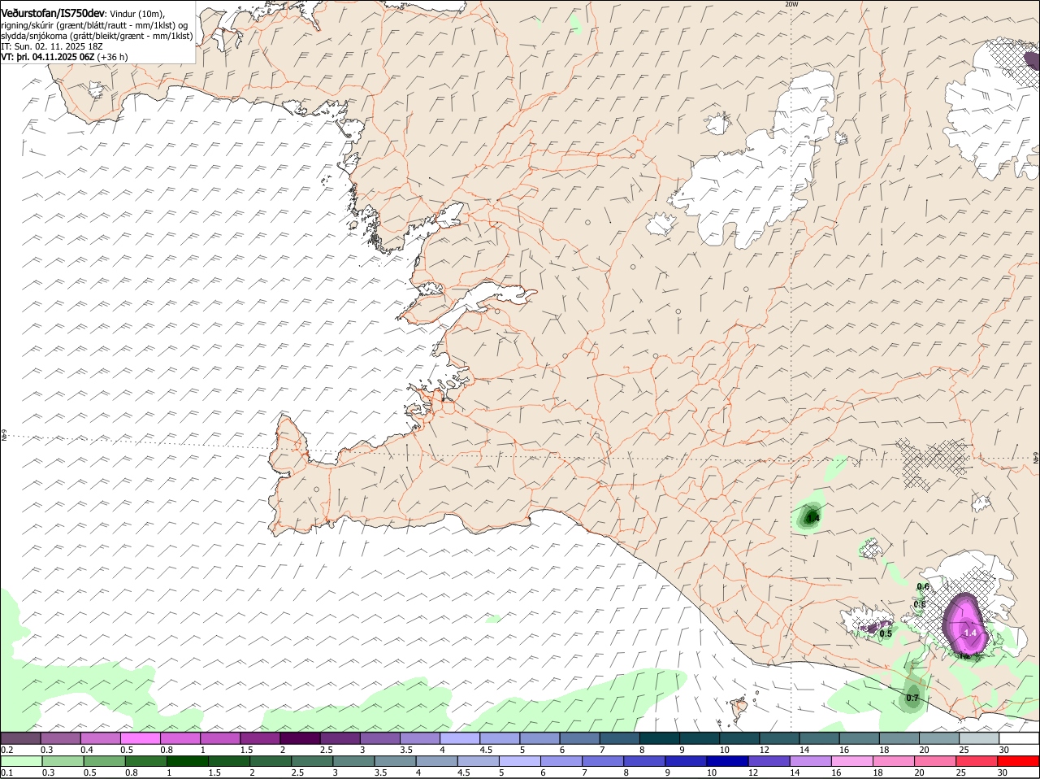Click the '3.5' label under the upper snow scale
1040x779 pixels.
click(x=406, y=750)
